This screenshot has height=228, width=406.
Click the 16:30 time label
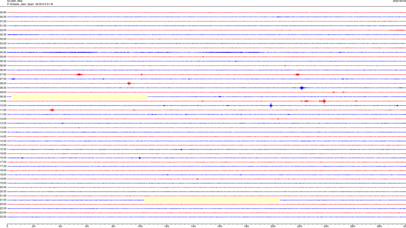pos(3,157)
